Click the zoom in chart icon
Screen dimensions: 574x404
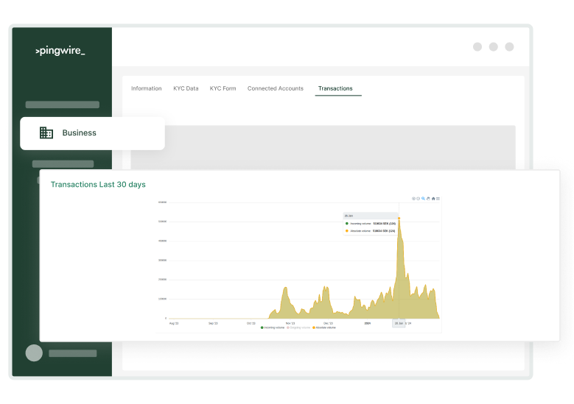tap(413, 199)
